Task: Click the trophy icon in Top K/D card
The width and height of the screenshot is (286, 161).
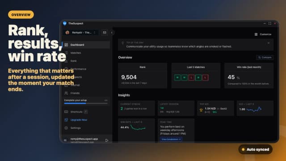Action: pyautogui.click(x=201, y=110)
